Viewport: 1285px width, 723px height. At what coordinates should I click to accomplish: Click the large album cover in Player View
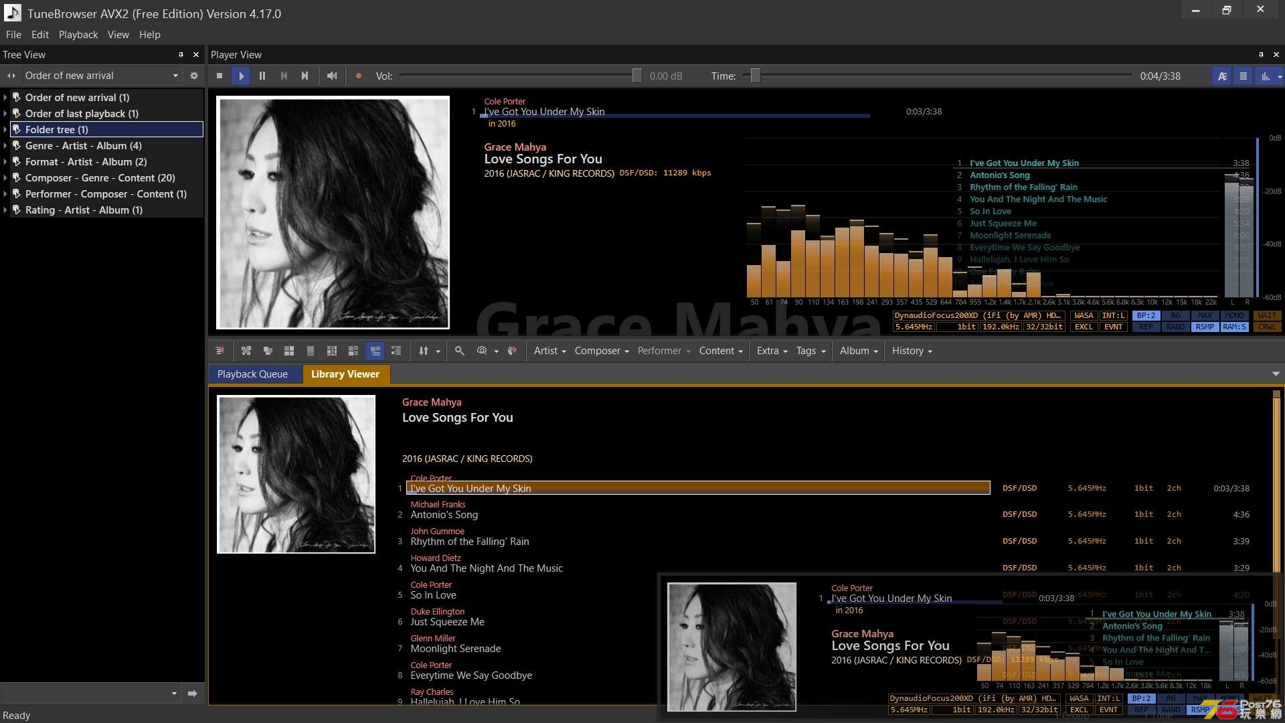pos(333,213)
